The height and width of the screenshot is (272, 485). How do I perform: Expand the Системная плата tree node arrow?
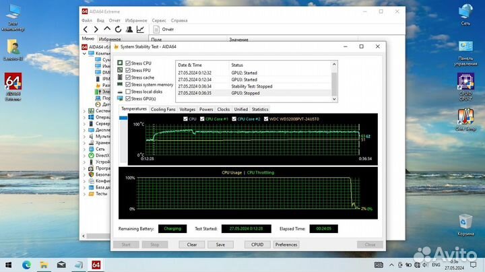(84, 111)
